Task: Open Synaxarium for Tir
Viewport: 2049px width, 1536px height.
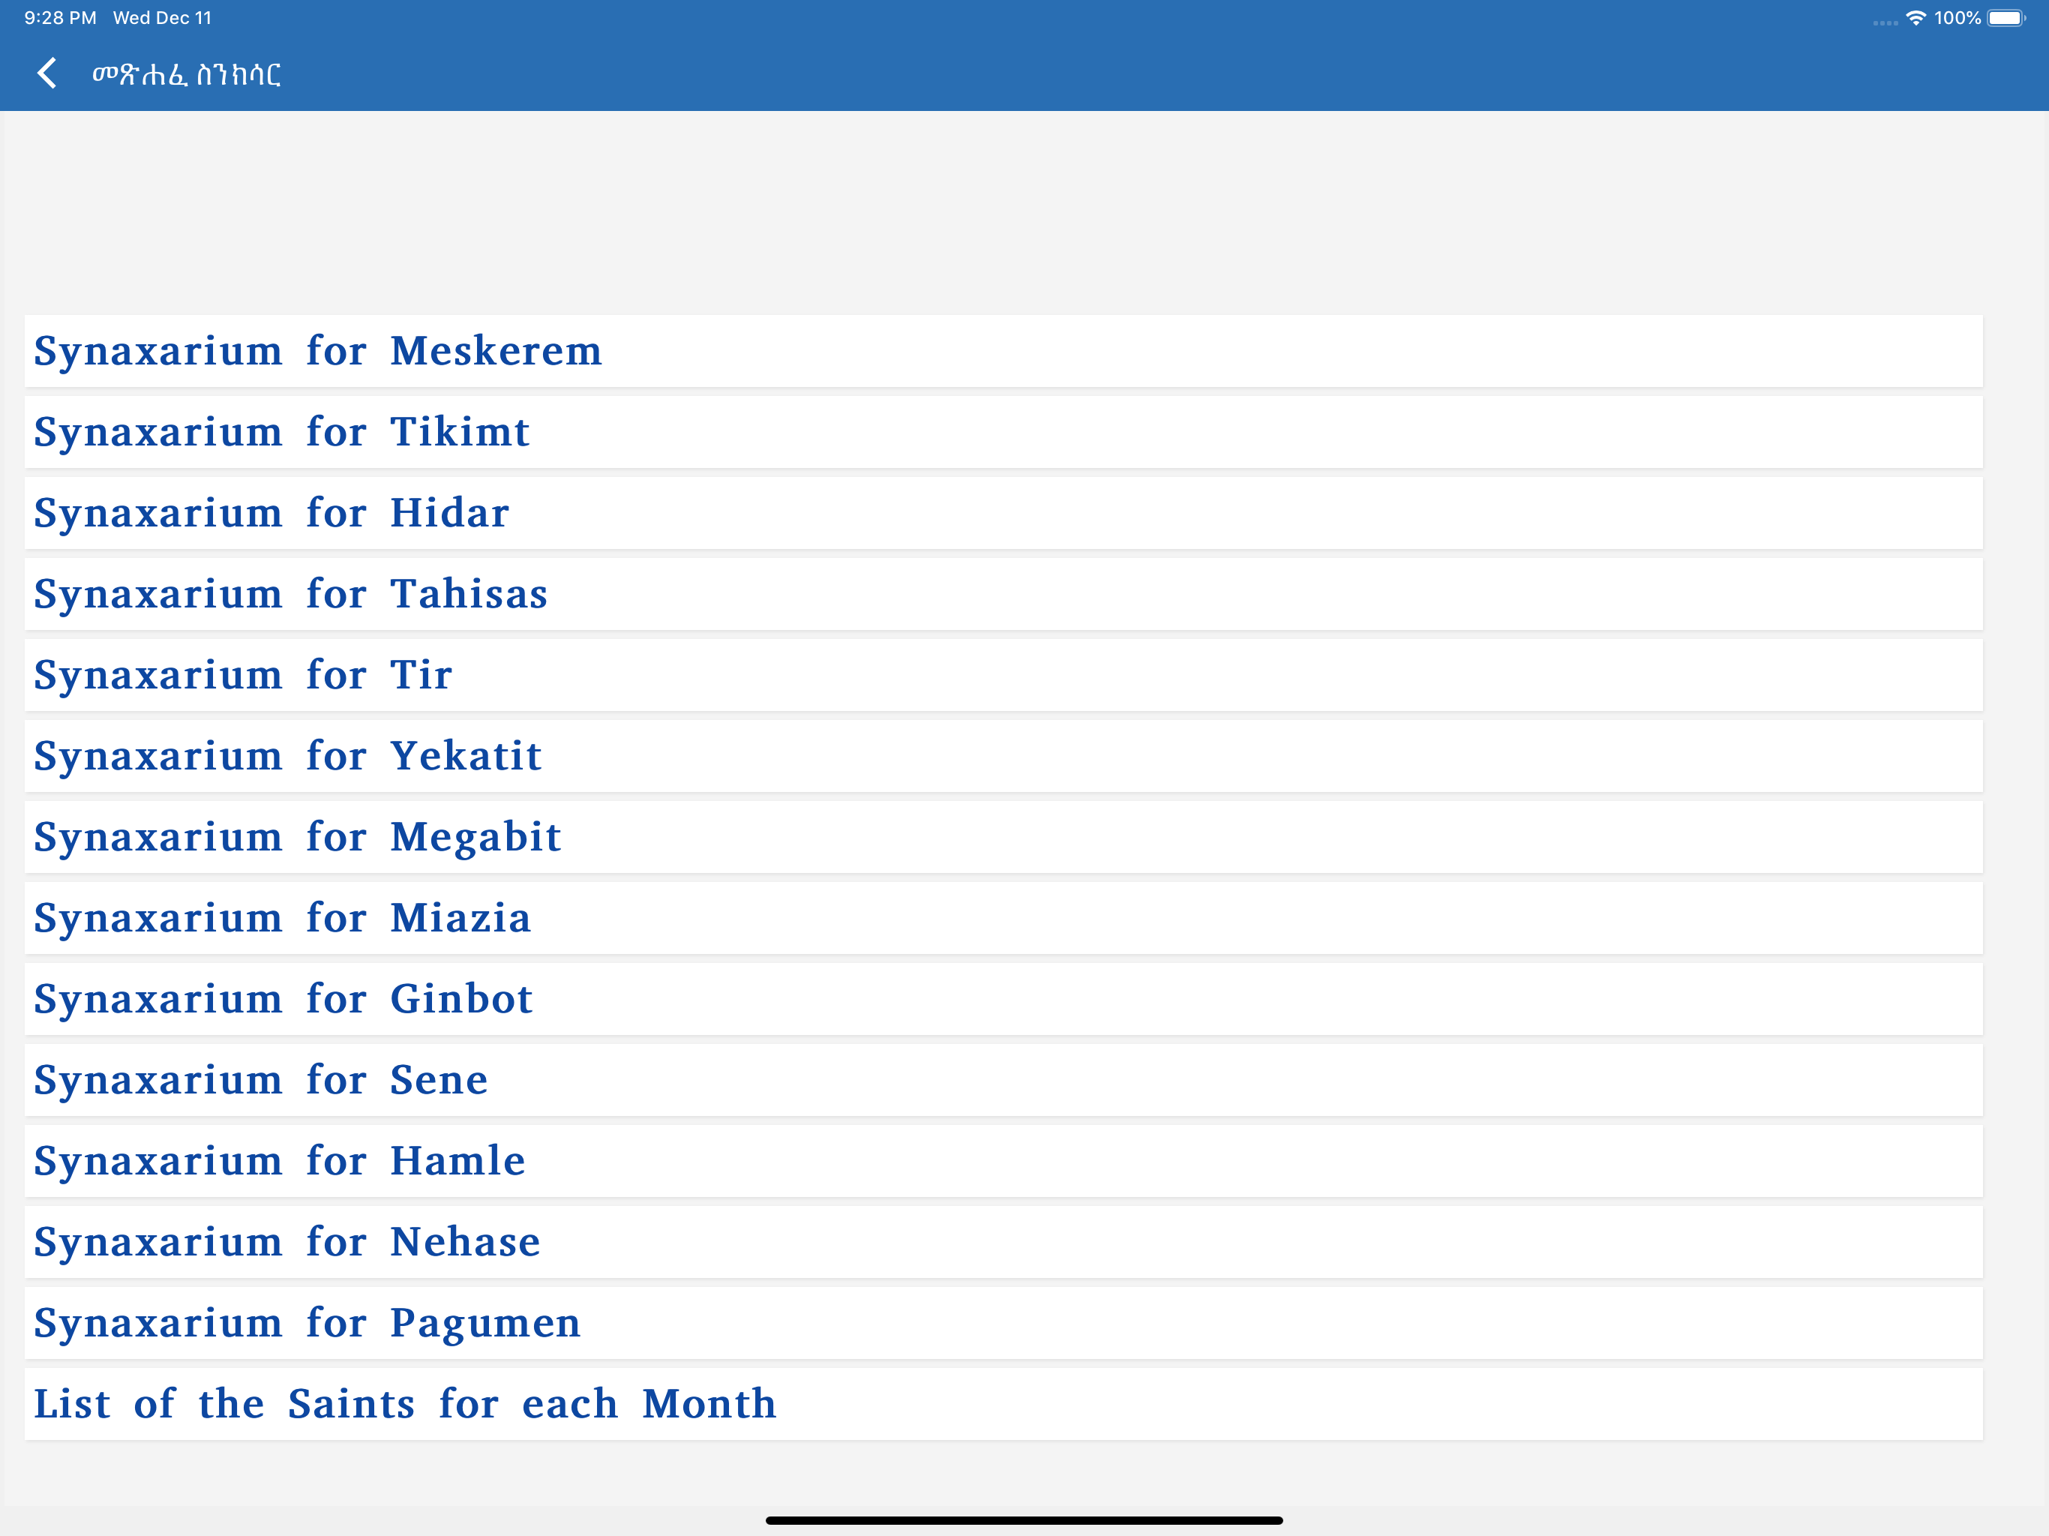Action: pos(1003,675)
